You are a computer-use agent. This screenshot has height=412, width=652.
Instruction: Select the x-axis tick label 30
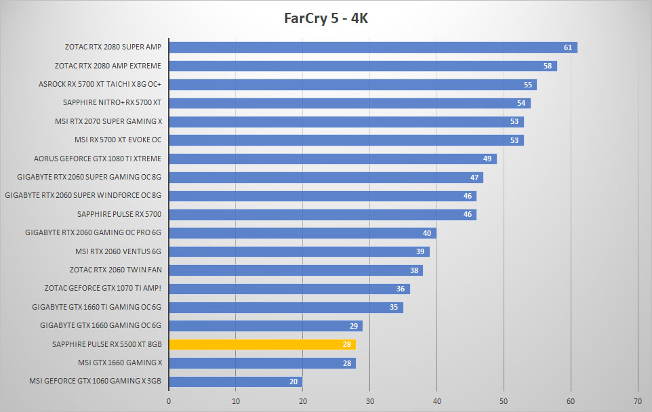tap(369, 401)
